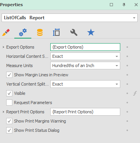
Task: Click the (Report Print Options) value field
Action: click(x=85, y=112)
